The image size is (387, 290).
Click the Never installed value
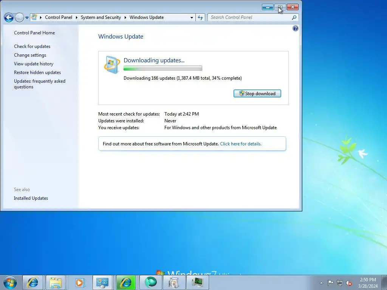tap(170, 121)
